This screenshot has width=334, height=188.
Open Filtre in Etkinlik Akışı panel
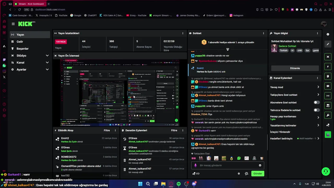tap(107, 130)
